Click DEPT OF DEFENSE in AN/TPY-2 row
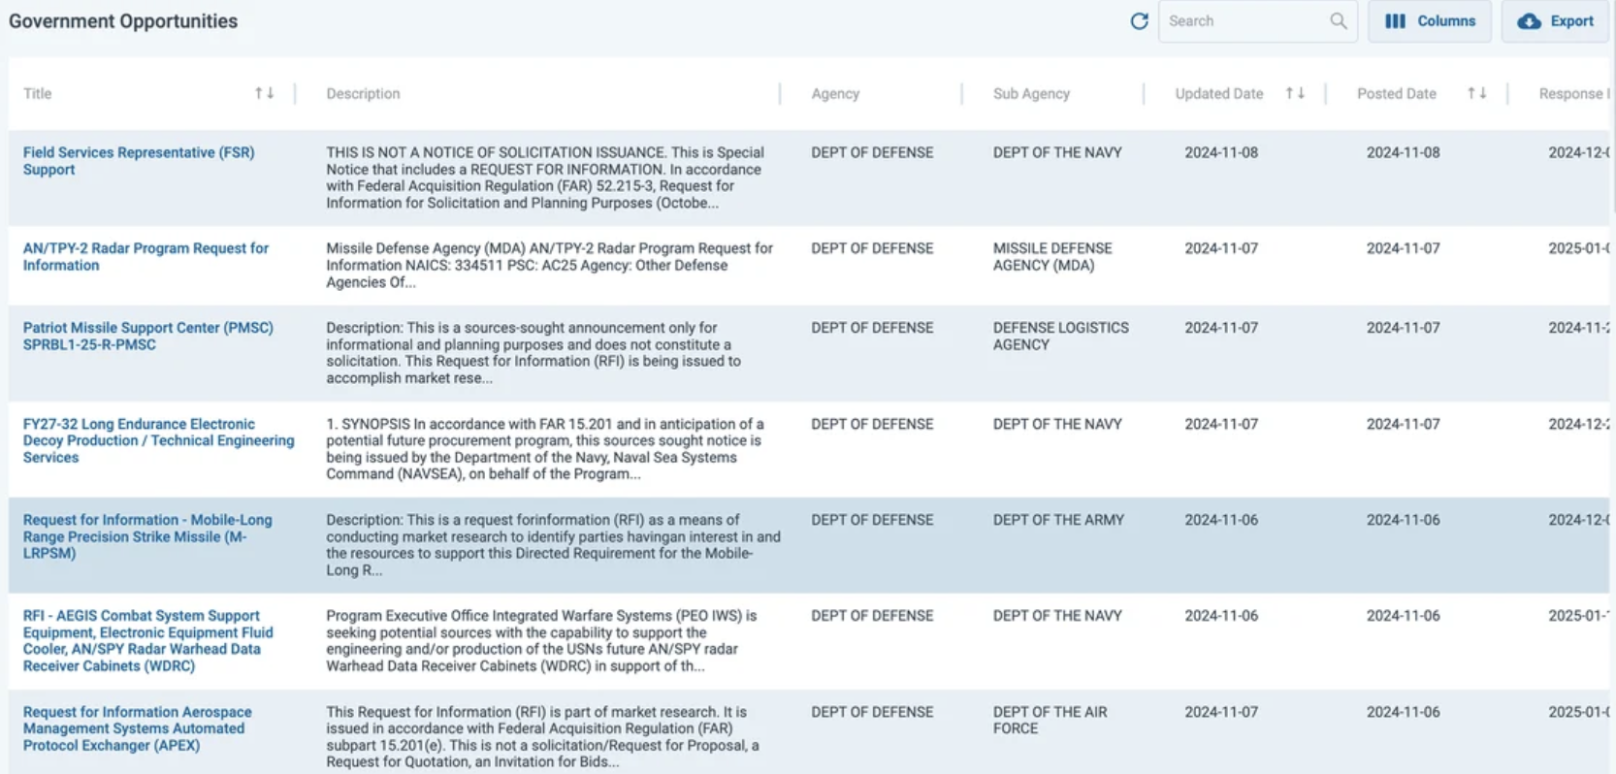Image resolution: width=1616 pixels, height=774 pixels. [x=872, y=248]
